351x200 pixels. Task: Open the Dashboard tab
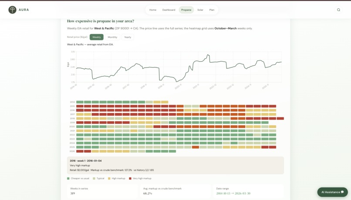point(169,10)
